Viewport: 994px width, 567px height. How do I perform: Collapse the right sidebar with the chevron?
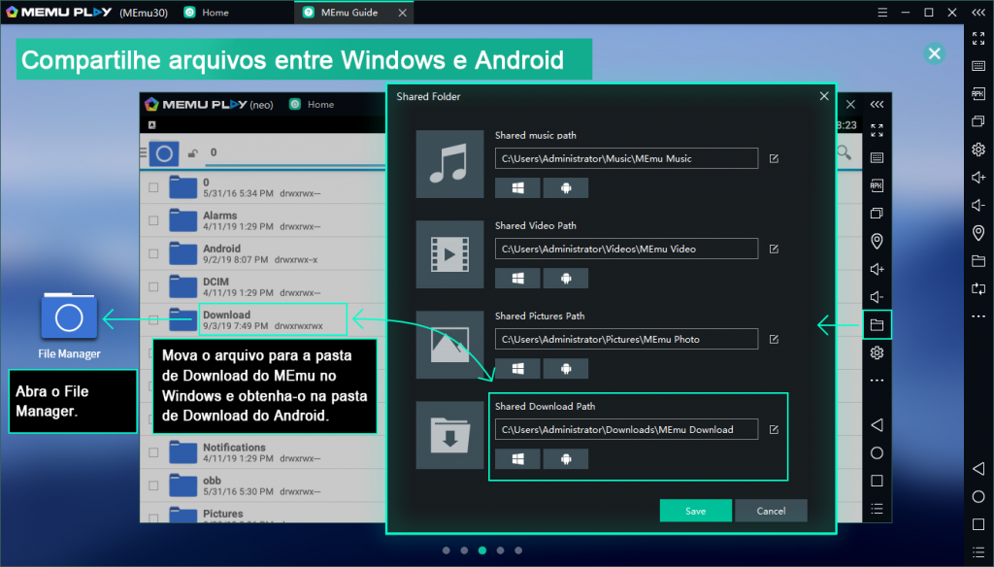978,13
